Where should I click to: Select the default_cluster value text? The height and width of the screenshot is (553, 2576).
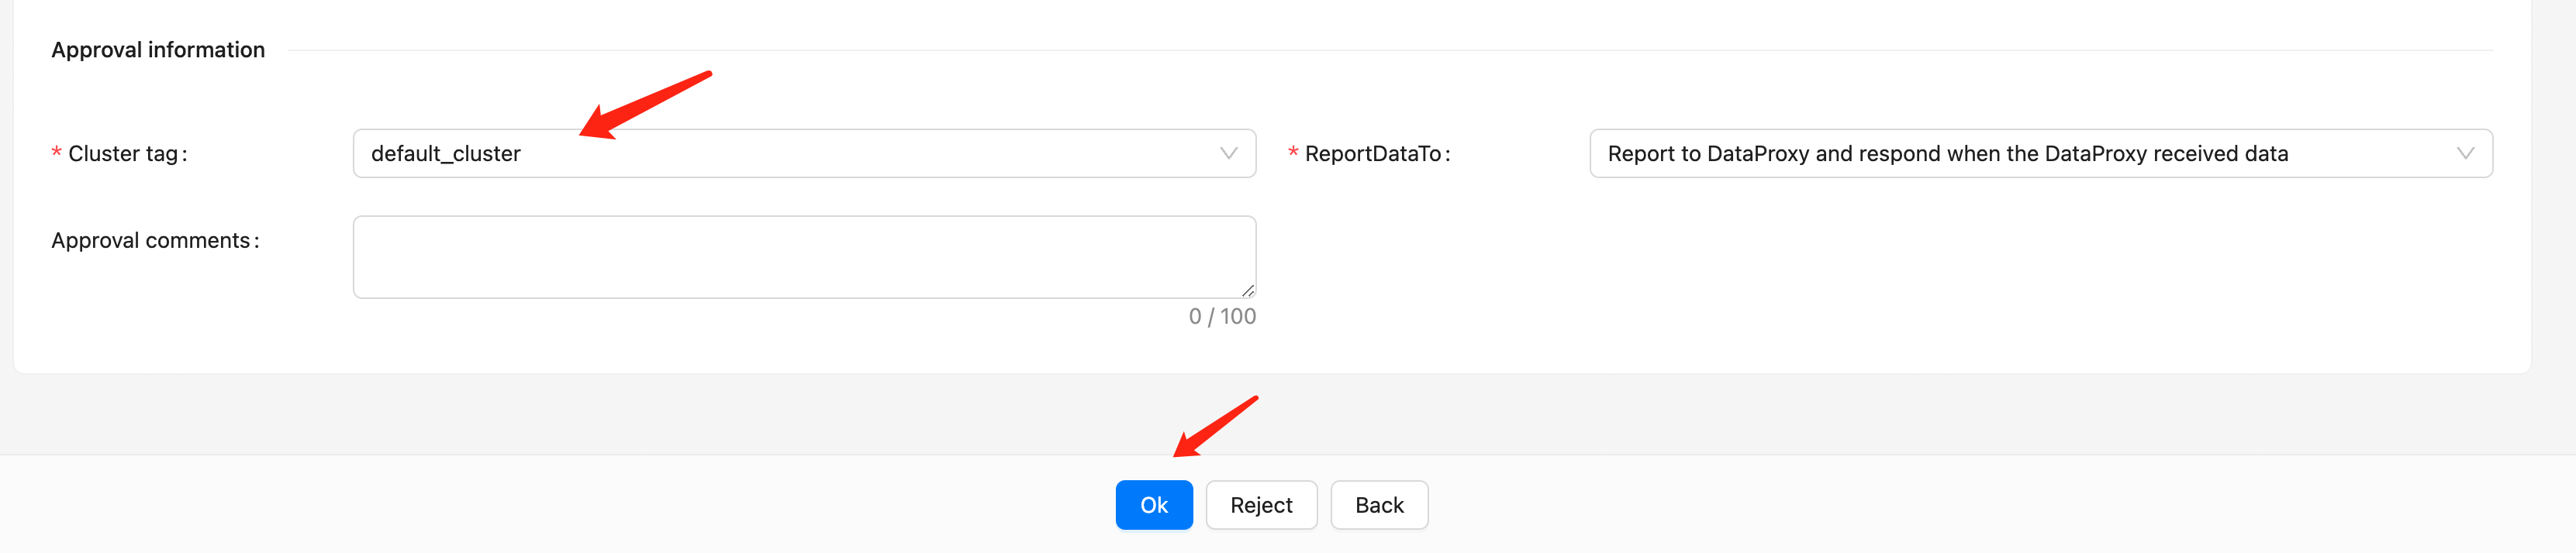(x=446, y=153)
